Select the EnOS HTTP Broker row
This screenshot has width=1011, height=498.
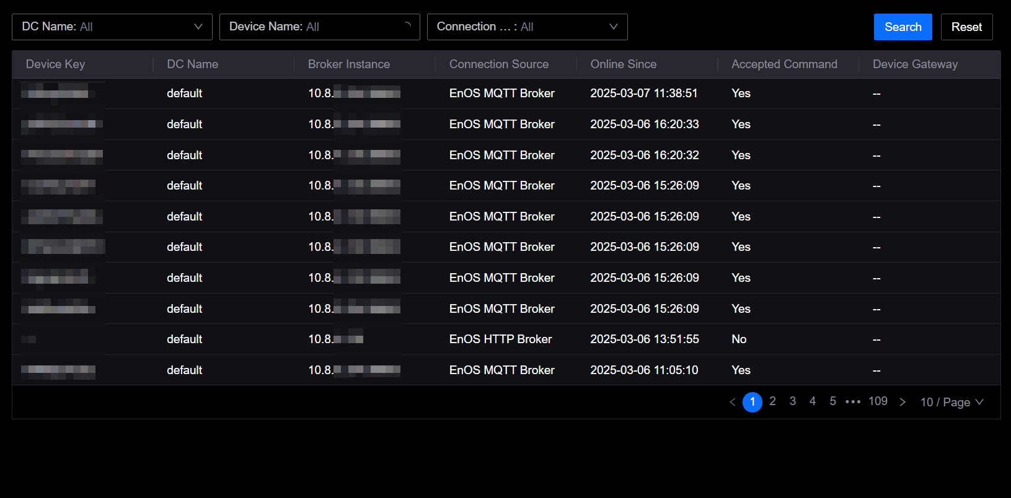pos(500,339)
